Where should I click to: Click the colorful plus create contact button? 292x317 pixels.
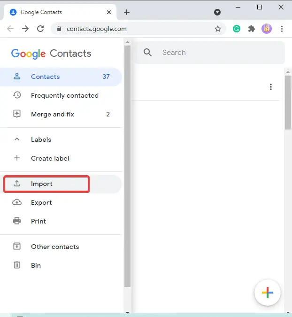(x=267, y=292)
